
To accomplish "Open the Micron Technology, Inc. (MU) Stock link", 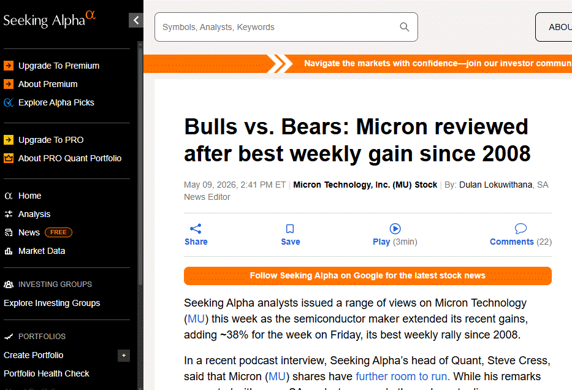I will coord(365,185).
